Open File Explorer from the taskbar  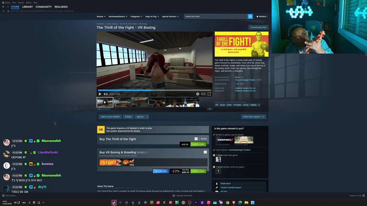[x=246, y=203]
